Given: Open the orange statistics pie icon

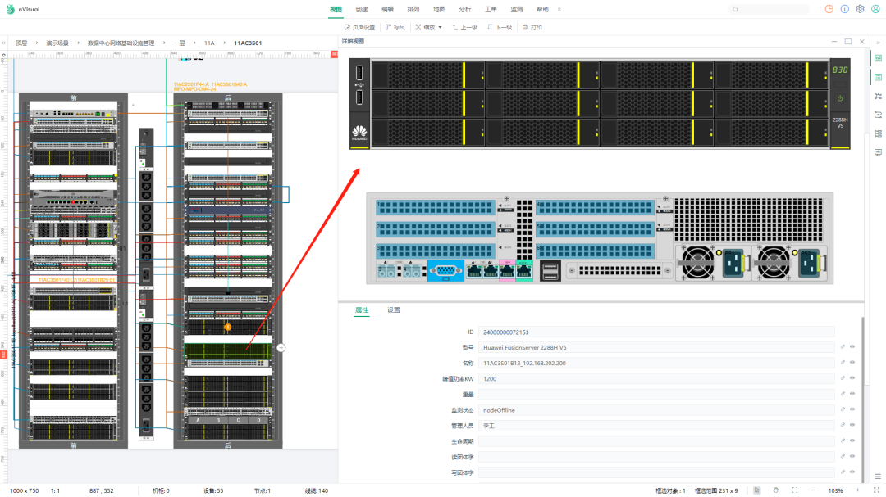Looking at the screenshot, I should click(829, 9).
